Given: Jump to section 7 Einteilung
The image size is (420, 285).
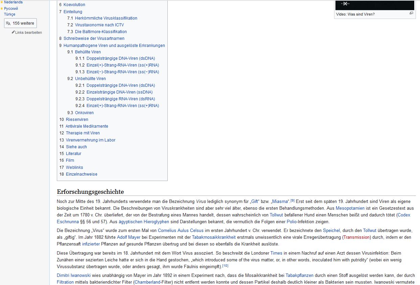Looking at the screenshot, I should [73, 12].
